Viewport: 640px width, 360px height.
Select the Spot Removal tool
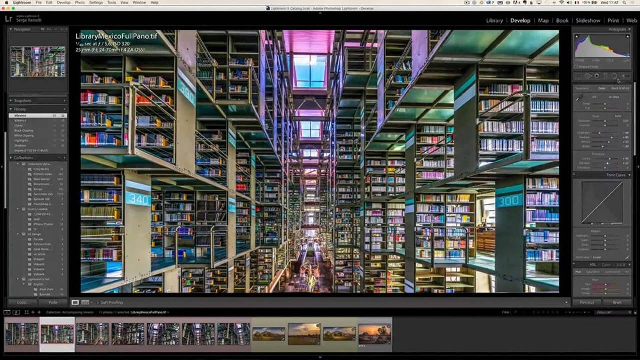(588, 76)
